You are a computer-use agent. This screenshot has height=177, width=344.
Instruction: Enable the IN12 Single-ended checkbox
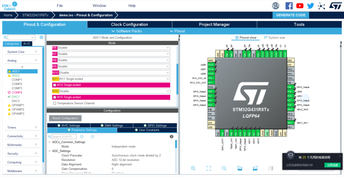coord(55,85)
